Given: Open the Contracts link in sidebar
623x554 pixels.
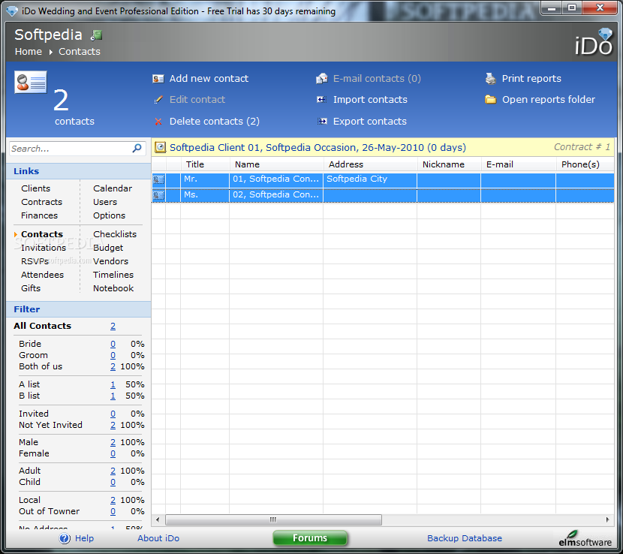Looking at the screenshot, I should (42, 202).
